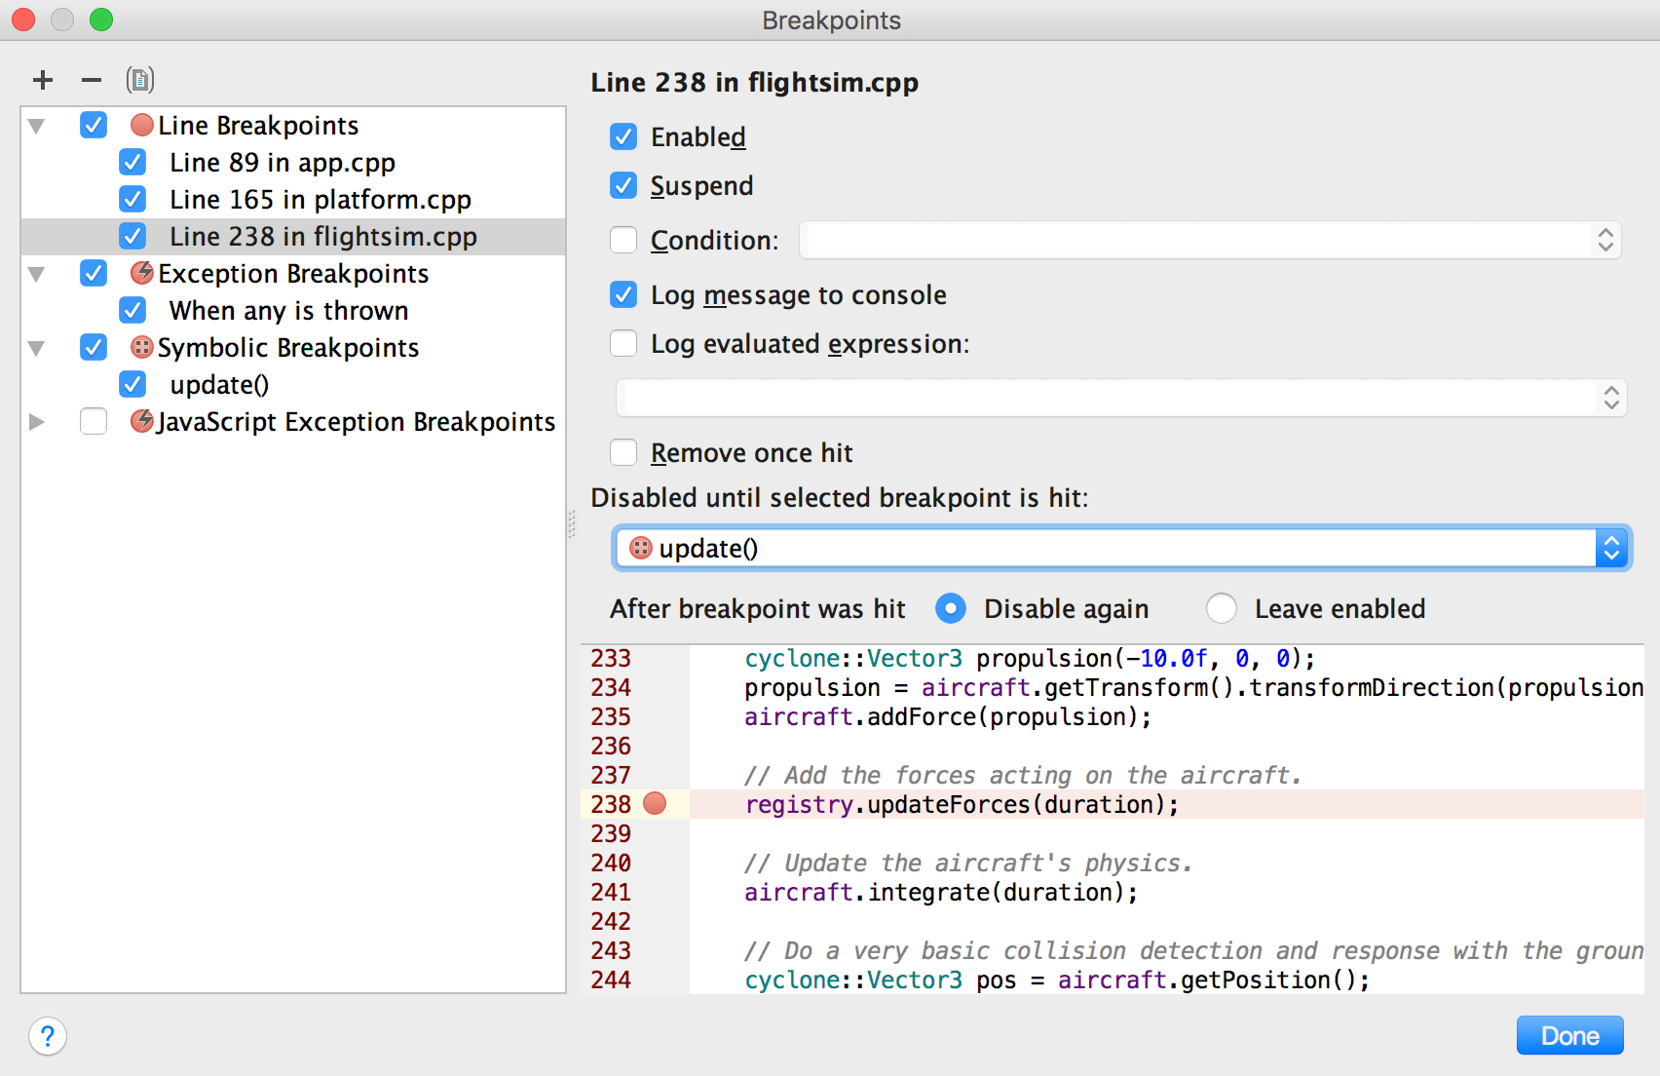This screenshot has width=1660, height=1076.
Task: Uncheck the Suspend checkbox
Action: tap(623, 185)
